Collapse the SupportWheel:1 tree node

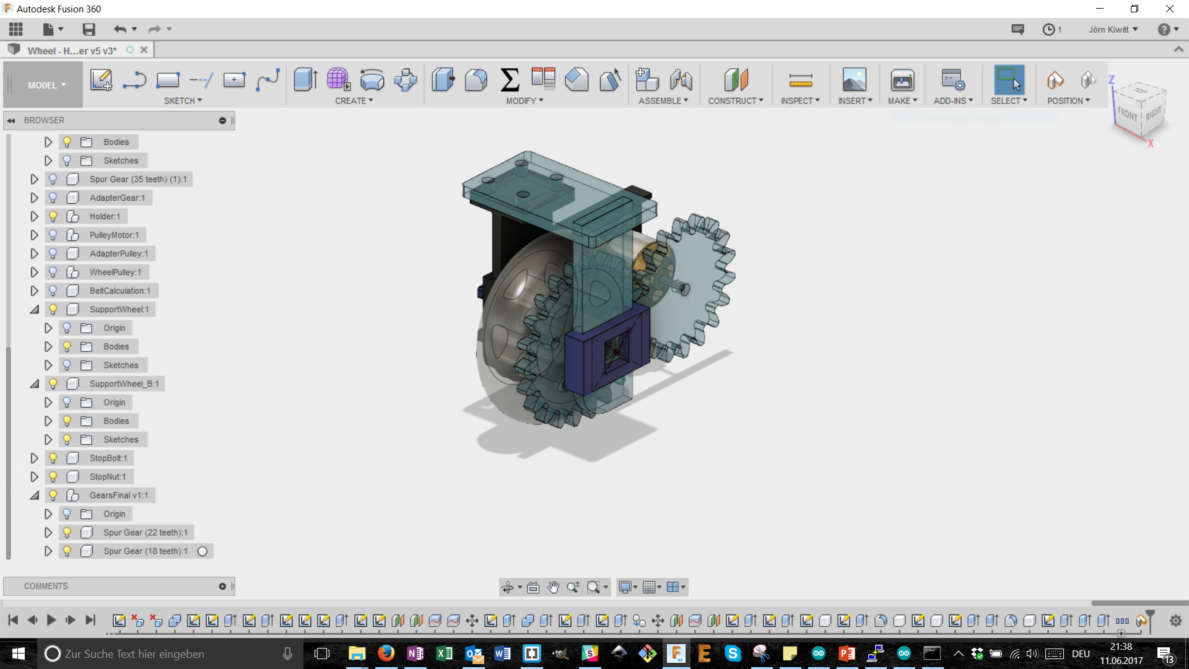tap(35, 309)
